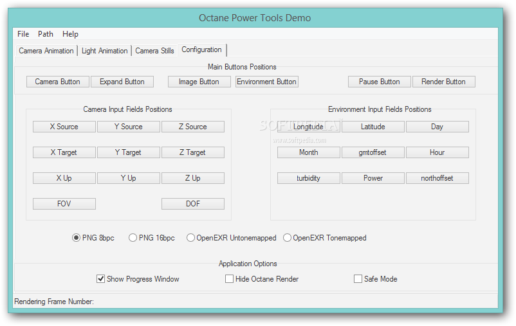Click the Month button
Screen dimensions: 516x326
click(x=308, y=152)
